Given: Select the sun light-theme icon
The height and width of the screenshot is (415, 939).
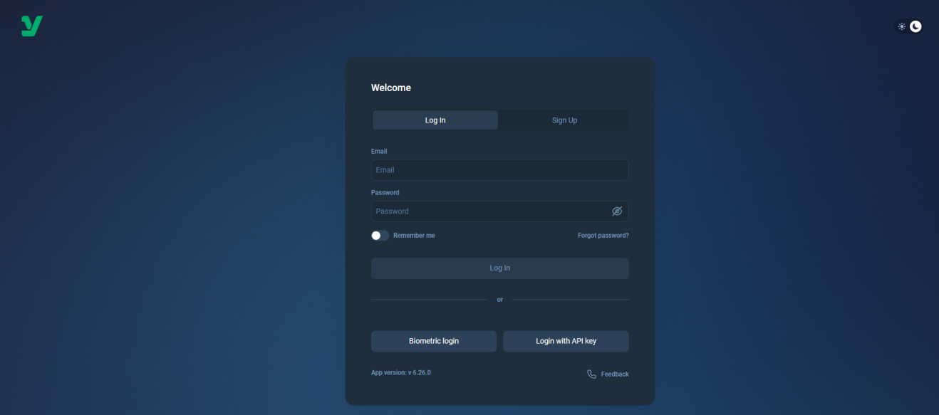Looking at the screenshot, I should (902, 26).
